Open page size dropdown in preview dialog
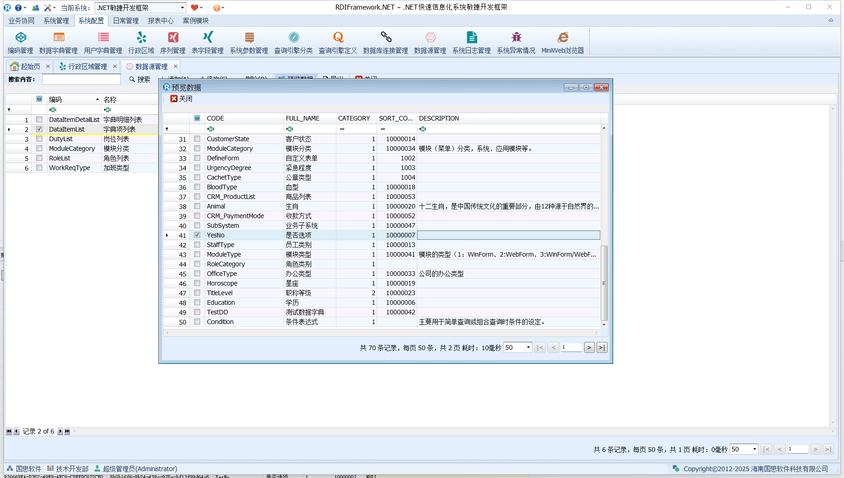844x478 pixels. coord(528,347)
